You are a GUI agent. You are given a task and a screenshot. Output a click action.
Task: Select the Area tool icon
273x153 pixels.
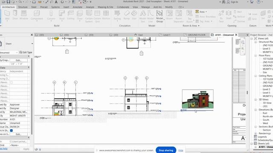coord(197,11)
